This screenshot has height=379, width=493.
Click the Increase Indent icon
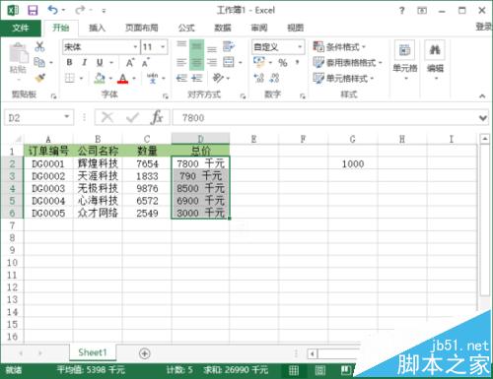coord(196,78)
